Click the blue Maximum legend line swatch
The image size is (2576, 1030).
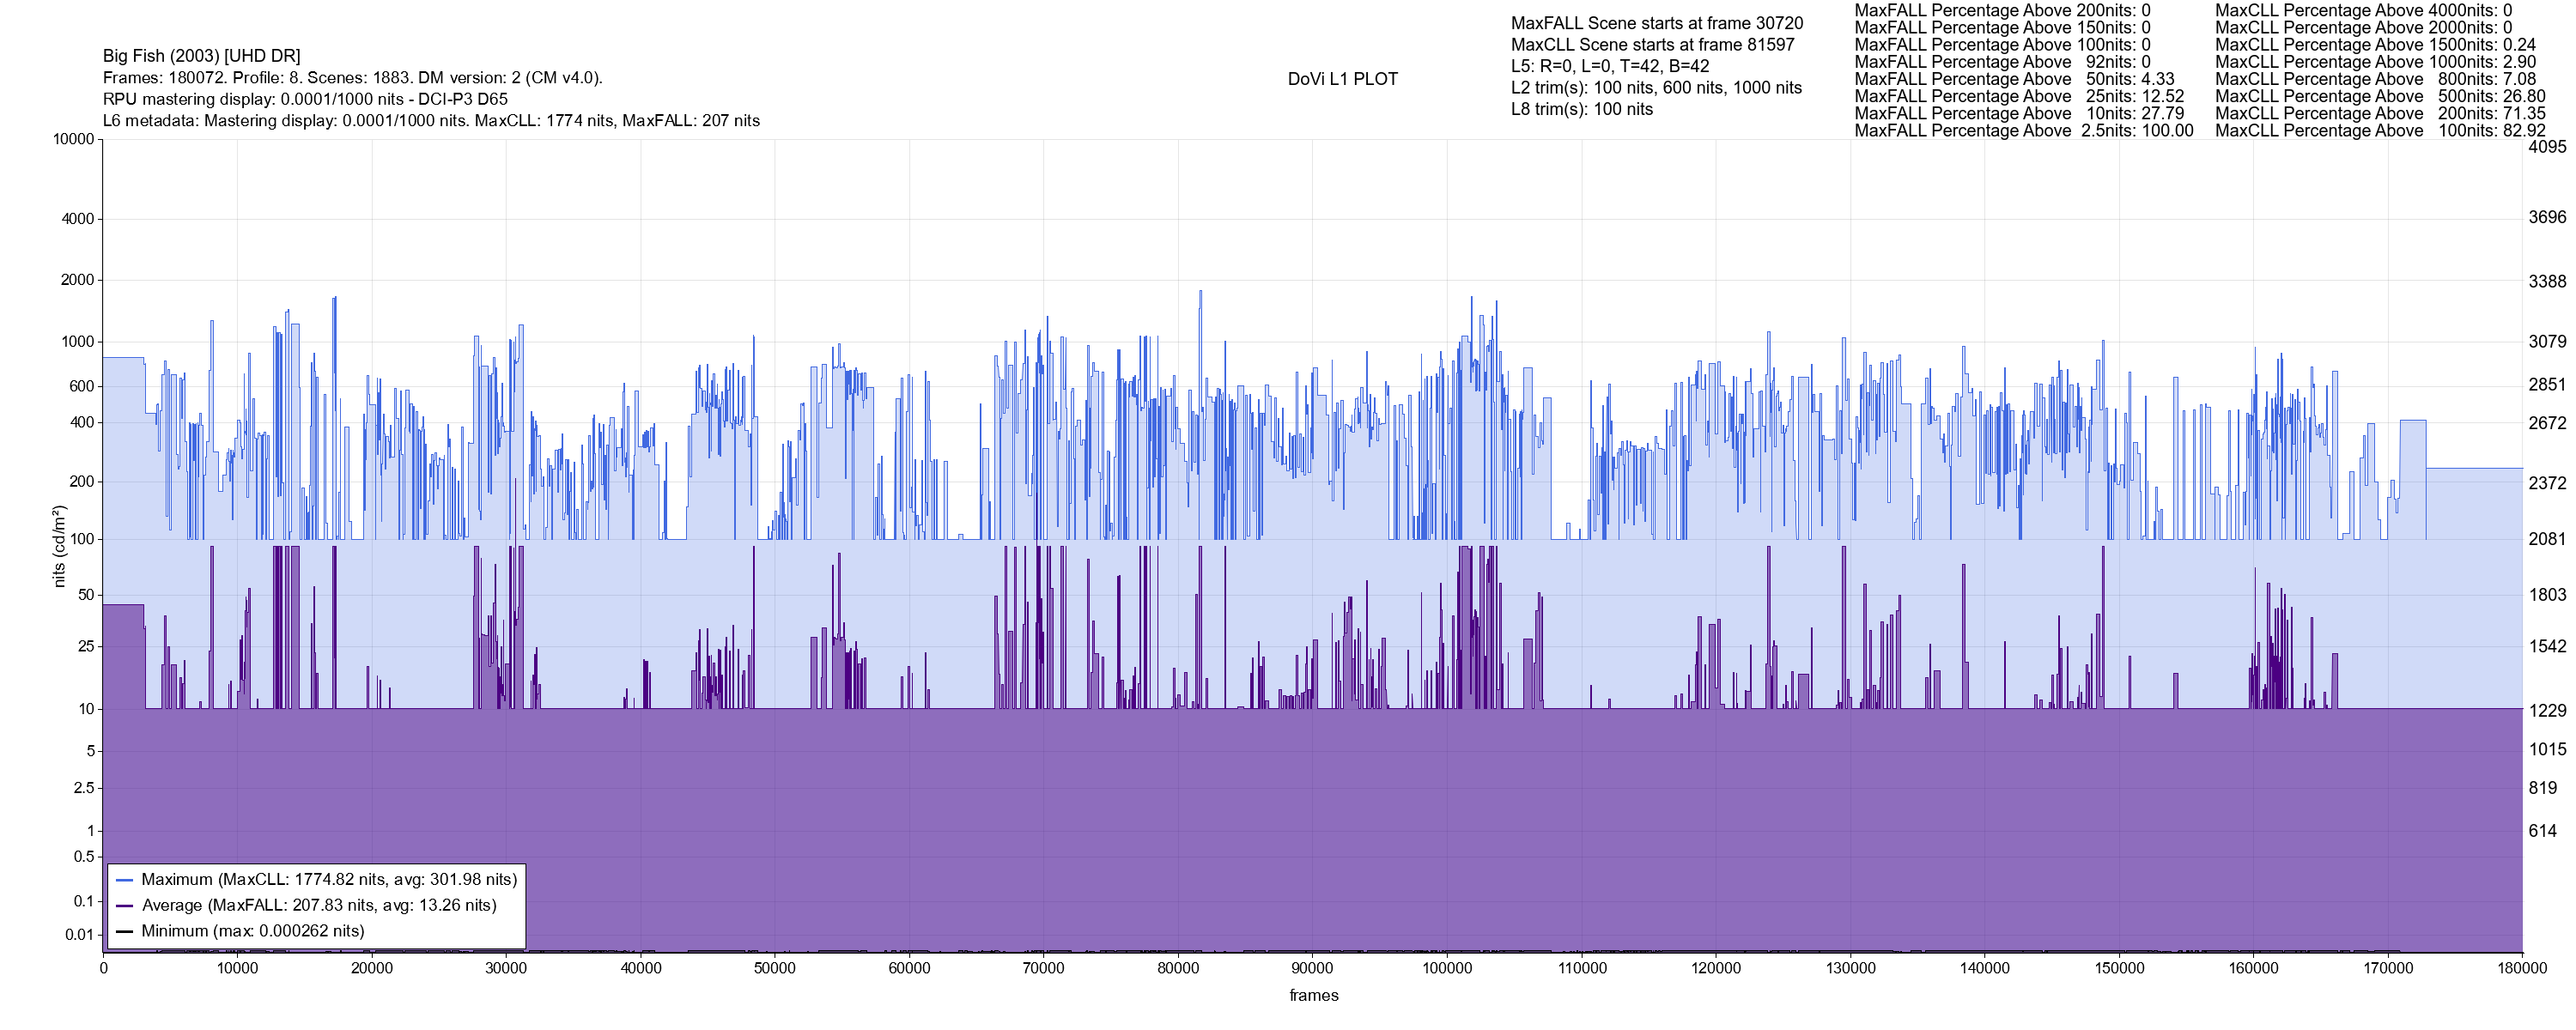[124, 880]
